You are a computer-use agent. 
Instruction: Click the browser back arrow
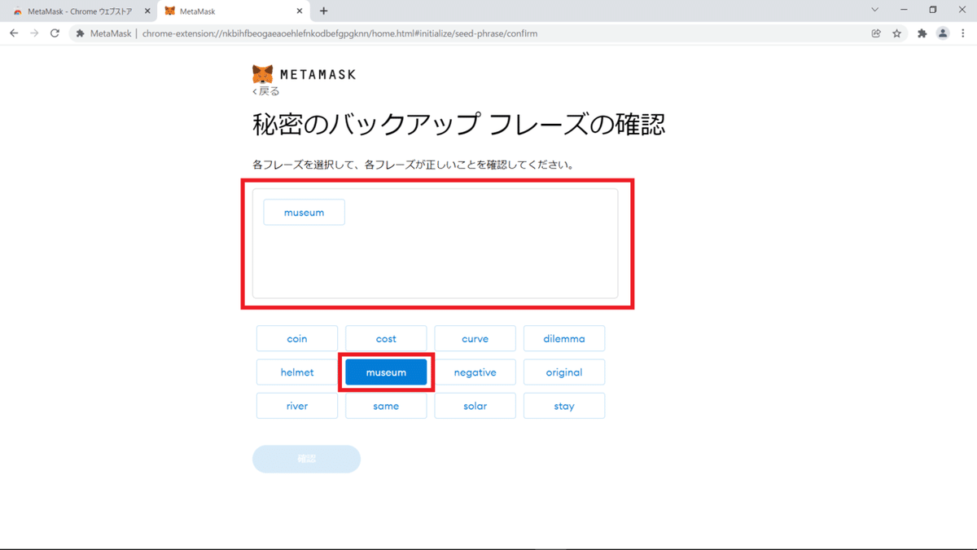(14, 33)
